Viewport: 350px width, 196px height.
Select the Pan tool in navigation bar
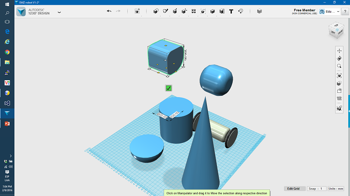(339, 51)
